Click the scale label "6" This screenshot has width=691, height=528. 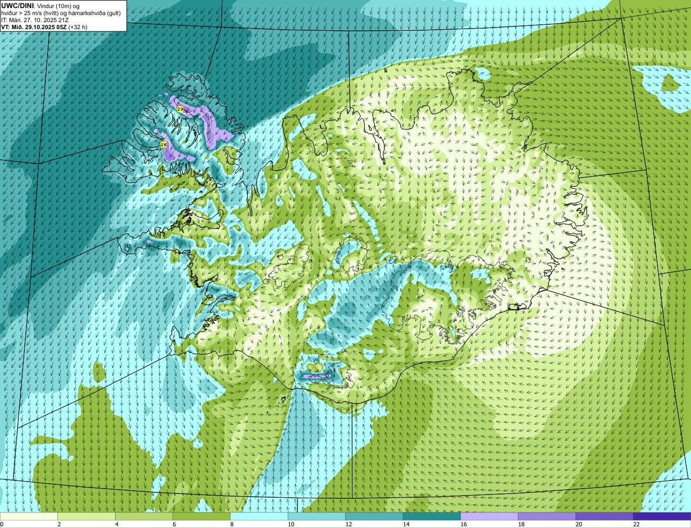click(x=174, y=524)
